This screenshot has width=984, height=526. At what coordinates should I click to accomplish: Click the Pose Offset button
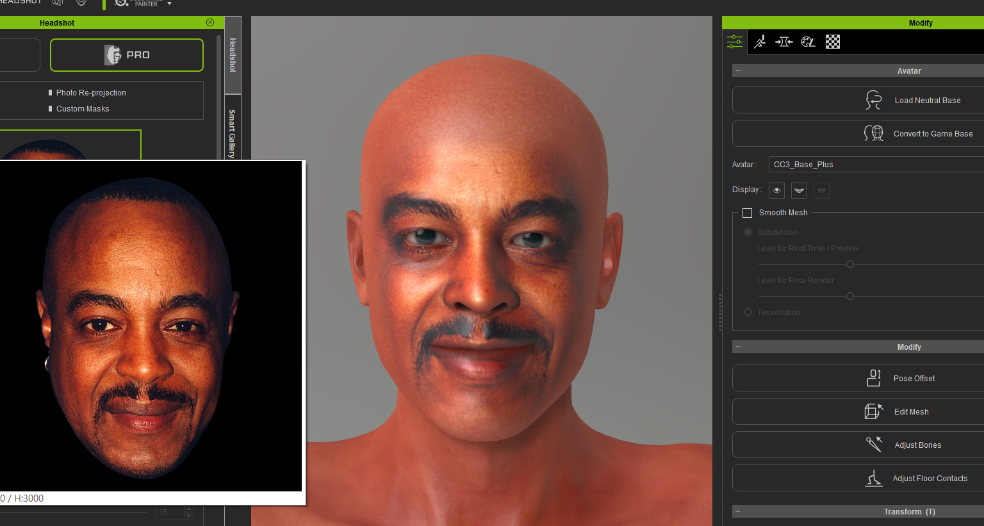tap(858, 378)
